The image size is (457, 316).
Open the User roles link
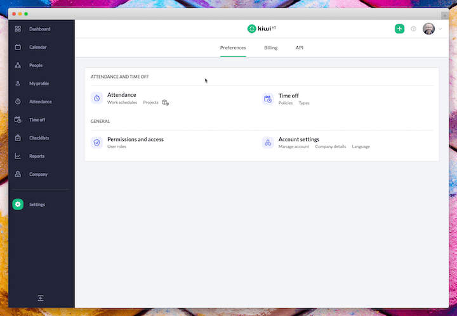[117, 146]
